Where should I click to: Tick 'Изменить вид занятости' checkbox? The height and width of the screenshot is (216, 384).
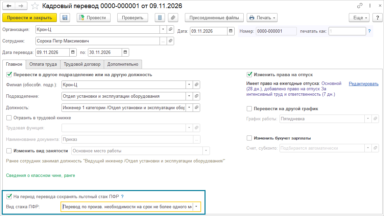point(9,151)
